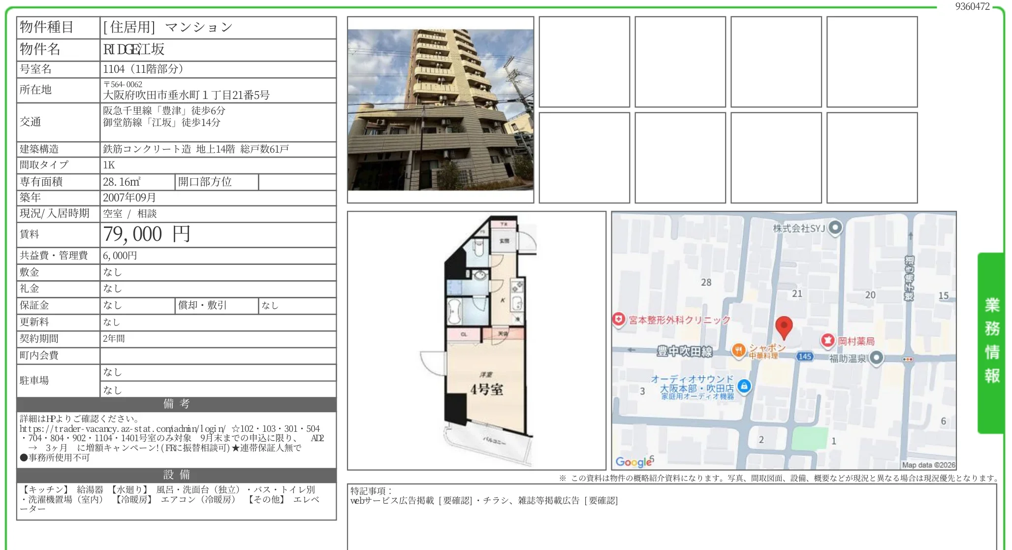
Task: Click the 開口部方位 label cell
Action: (217, 182)
